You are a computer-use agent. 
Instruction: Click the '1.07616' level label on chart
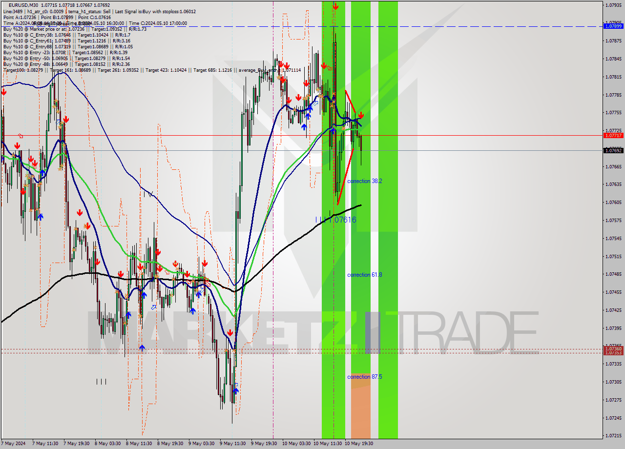(342, 220)
